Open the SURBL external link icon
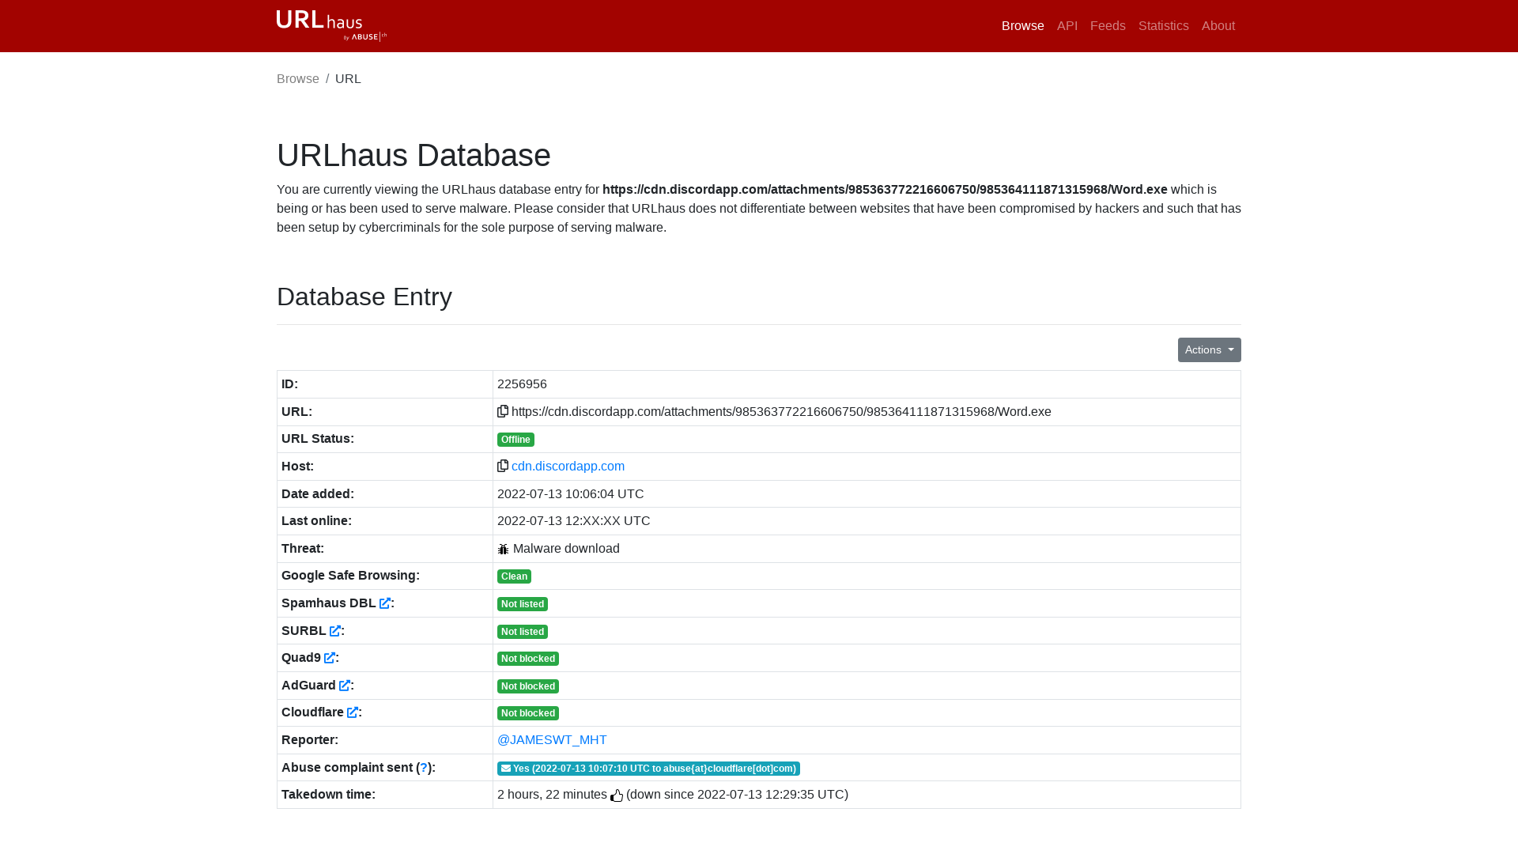The image size is (1518, 854). tap(335, 631)
